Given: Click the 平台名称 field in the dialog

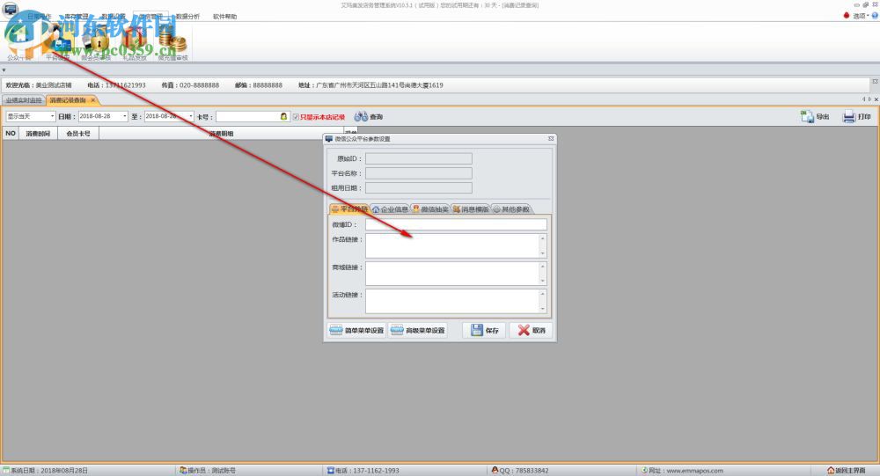Looking at the screenshot, I should tap(419, 173).
